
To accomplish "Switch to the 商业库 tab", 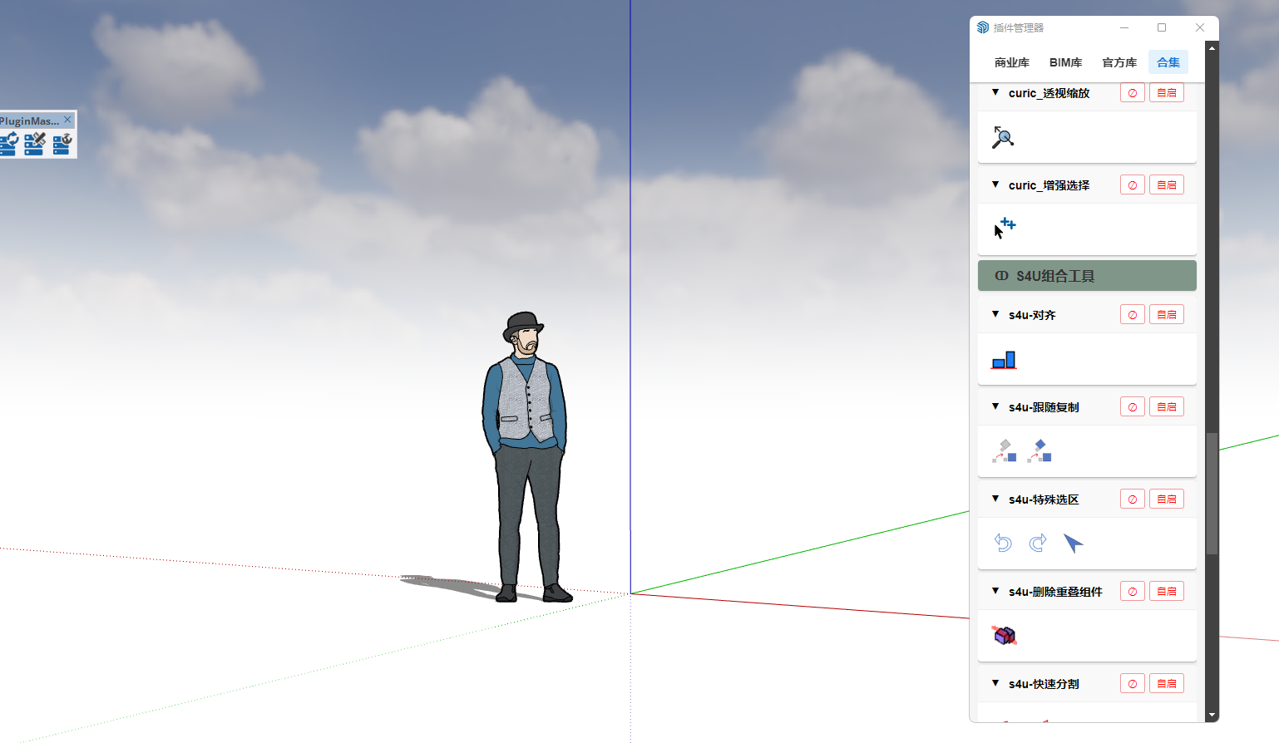I will click(x=1011, y=62).
